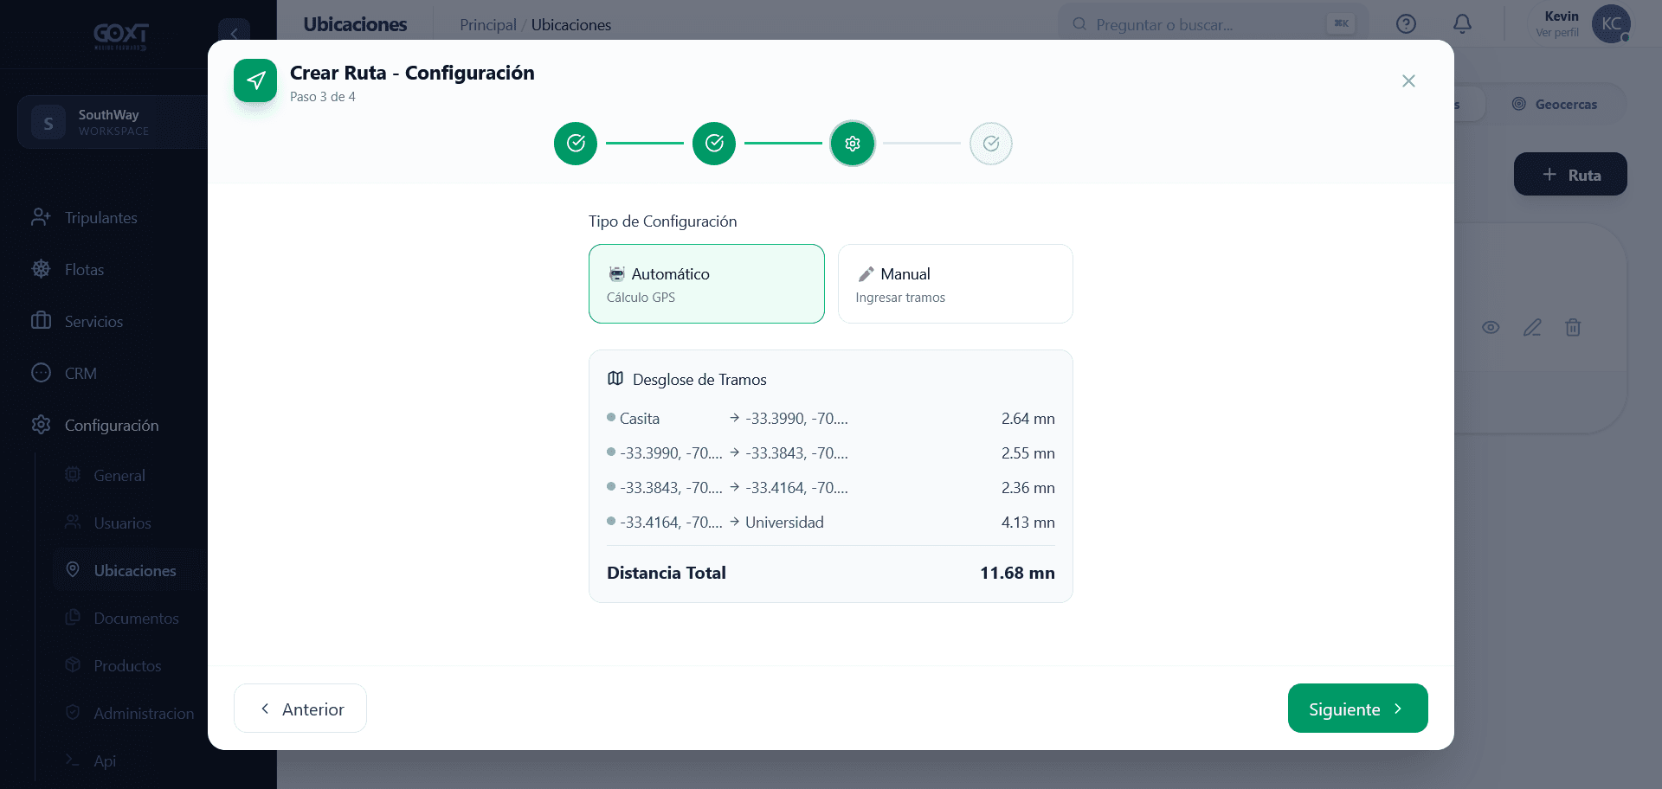
Task: Click the trash delete icon on route card
Action: point(1573,327)
